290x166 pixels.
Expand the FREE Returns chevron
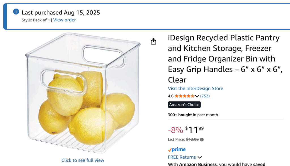point(200,157)
